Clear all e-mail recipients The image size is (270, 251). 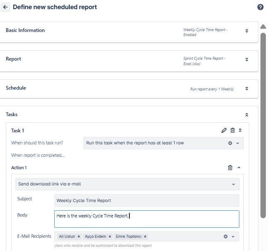click(x=225, y=236)
